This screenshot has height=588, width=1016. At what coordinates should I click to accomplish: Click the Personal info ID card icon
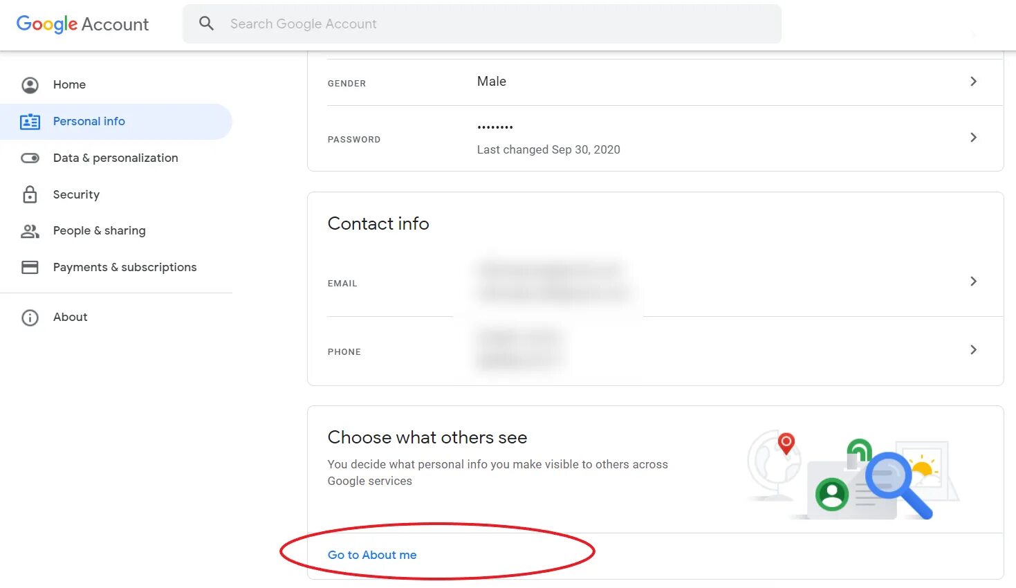[x=30, y=122]
